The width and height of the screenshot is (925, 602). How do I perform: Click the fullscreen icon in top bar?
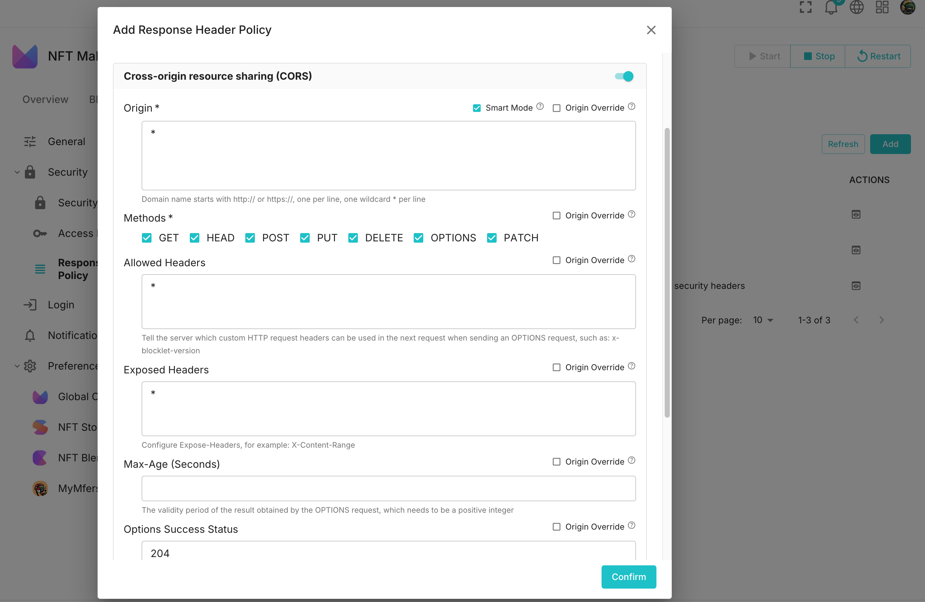point(805,7)
